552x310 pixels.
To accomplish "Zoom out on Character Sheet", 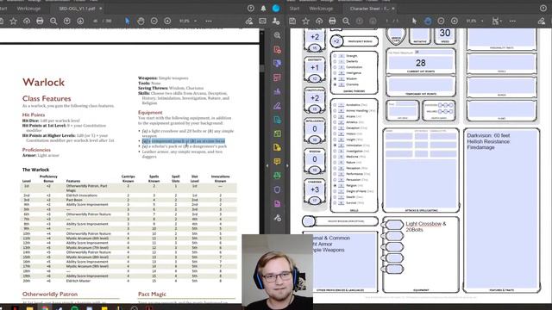I will point(441,21).
